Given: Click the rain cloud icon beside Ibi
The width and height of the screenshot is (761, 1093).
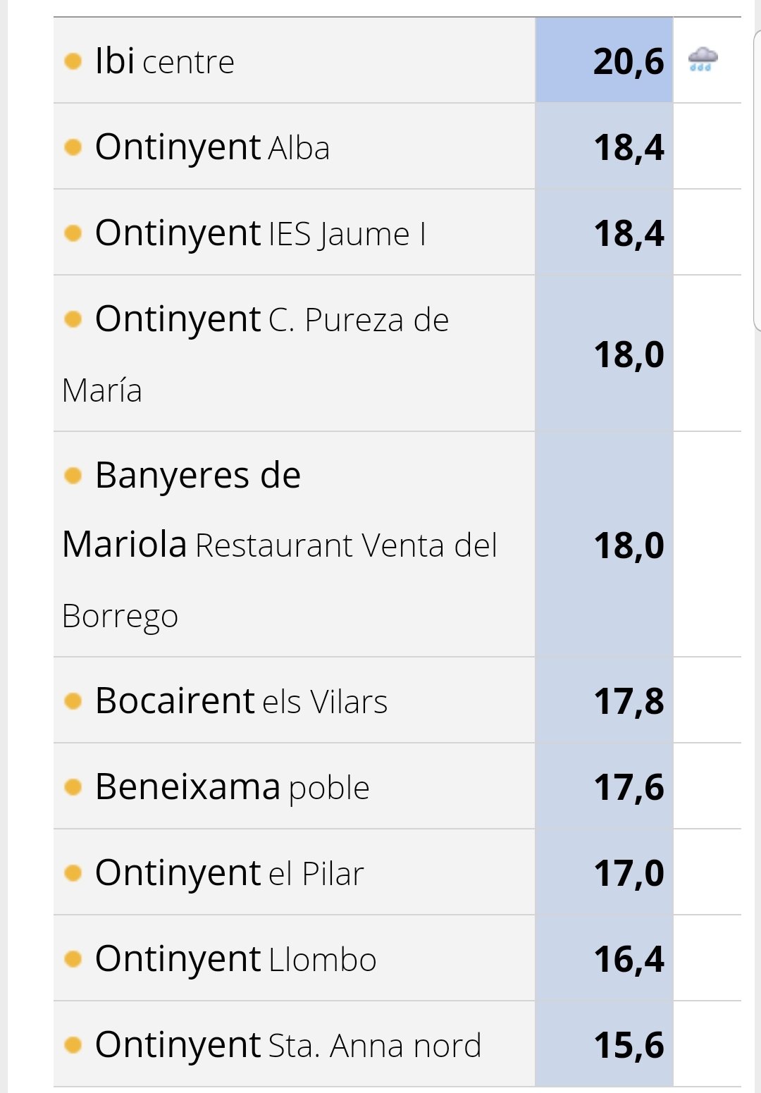Looking at the screenshot, I should [703, 59].
